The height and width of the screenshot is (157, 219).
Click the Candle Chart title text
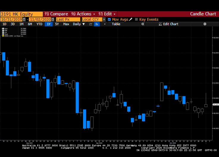pyautogui.click(x=203, y=14)
